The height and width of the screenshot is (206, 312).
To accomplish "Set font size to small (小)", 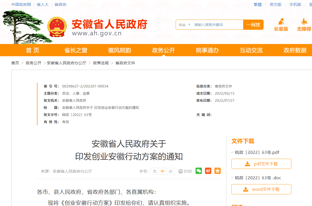I will pos(171,171).
